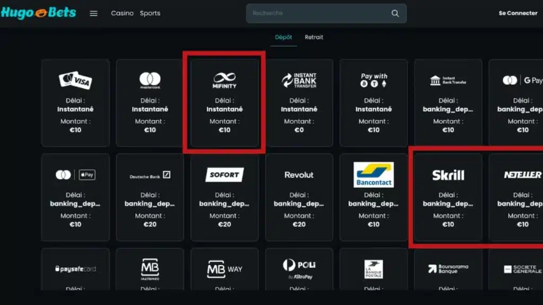Choose the SOFORT payment method
Viewport: 543px width, 305px height.
pyautogui.click(x=224, y=197)
